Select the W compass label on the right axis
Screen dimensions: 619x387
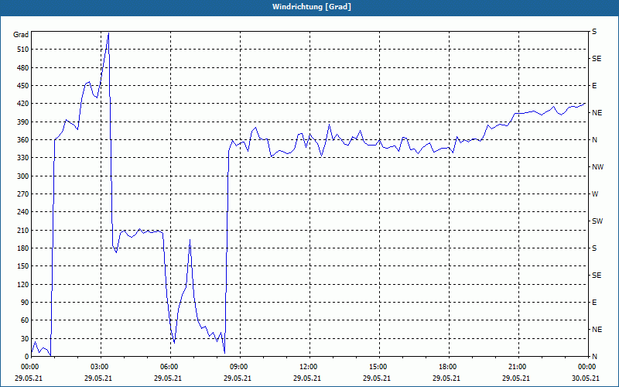tap(595, 194)
